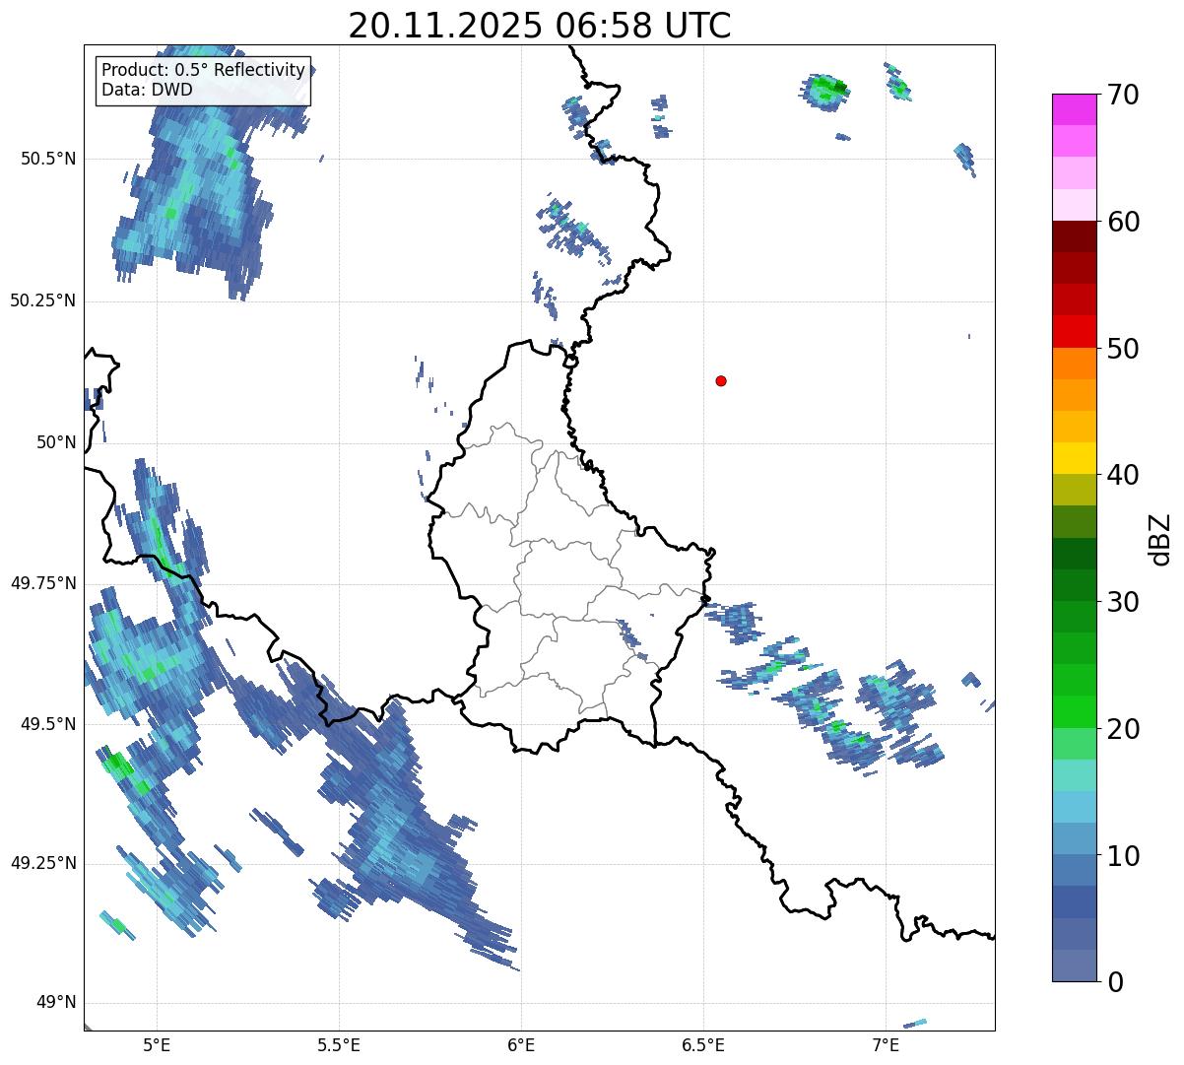Click the colorbar label "10"
This screenshot has height=1065, width=1184.
pyautogui.click(x=1124, y=856)
